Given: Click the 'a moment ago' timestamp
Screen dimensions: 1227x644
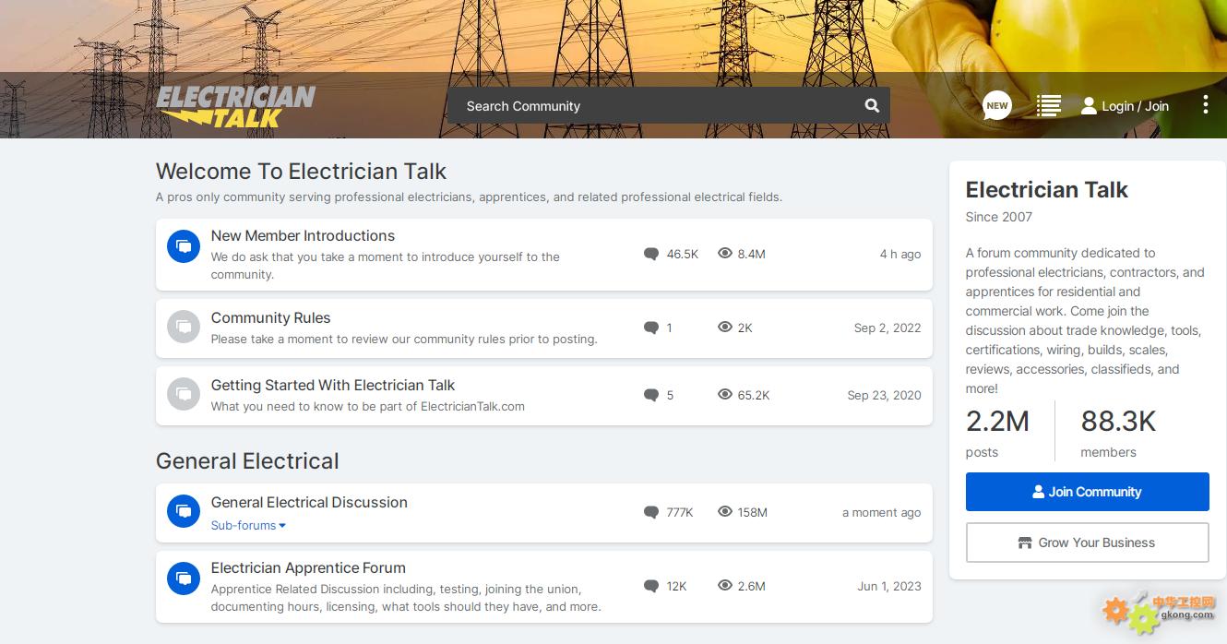Looking at the screenshot, I should pyautogui.click(x=881, y=512).
